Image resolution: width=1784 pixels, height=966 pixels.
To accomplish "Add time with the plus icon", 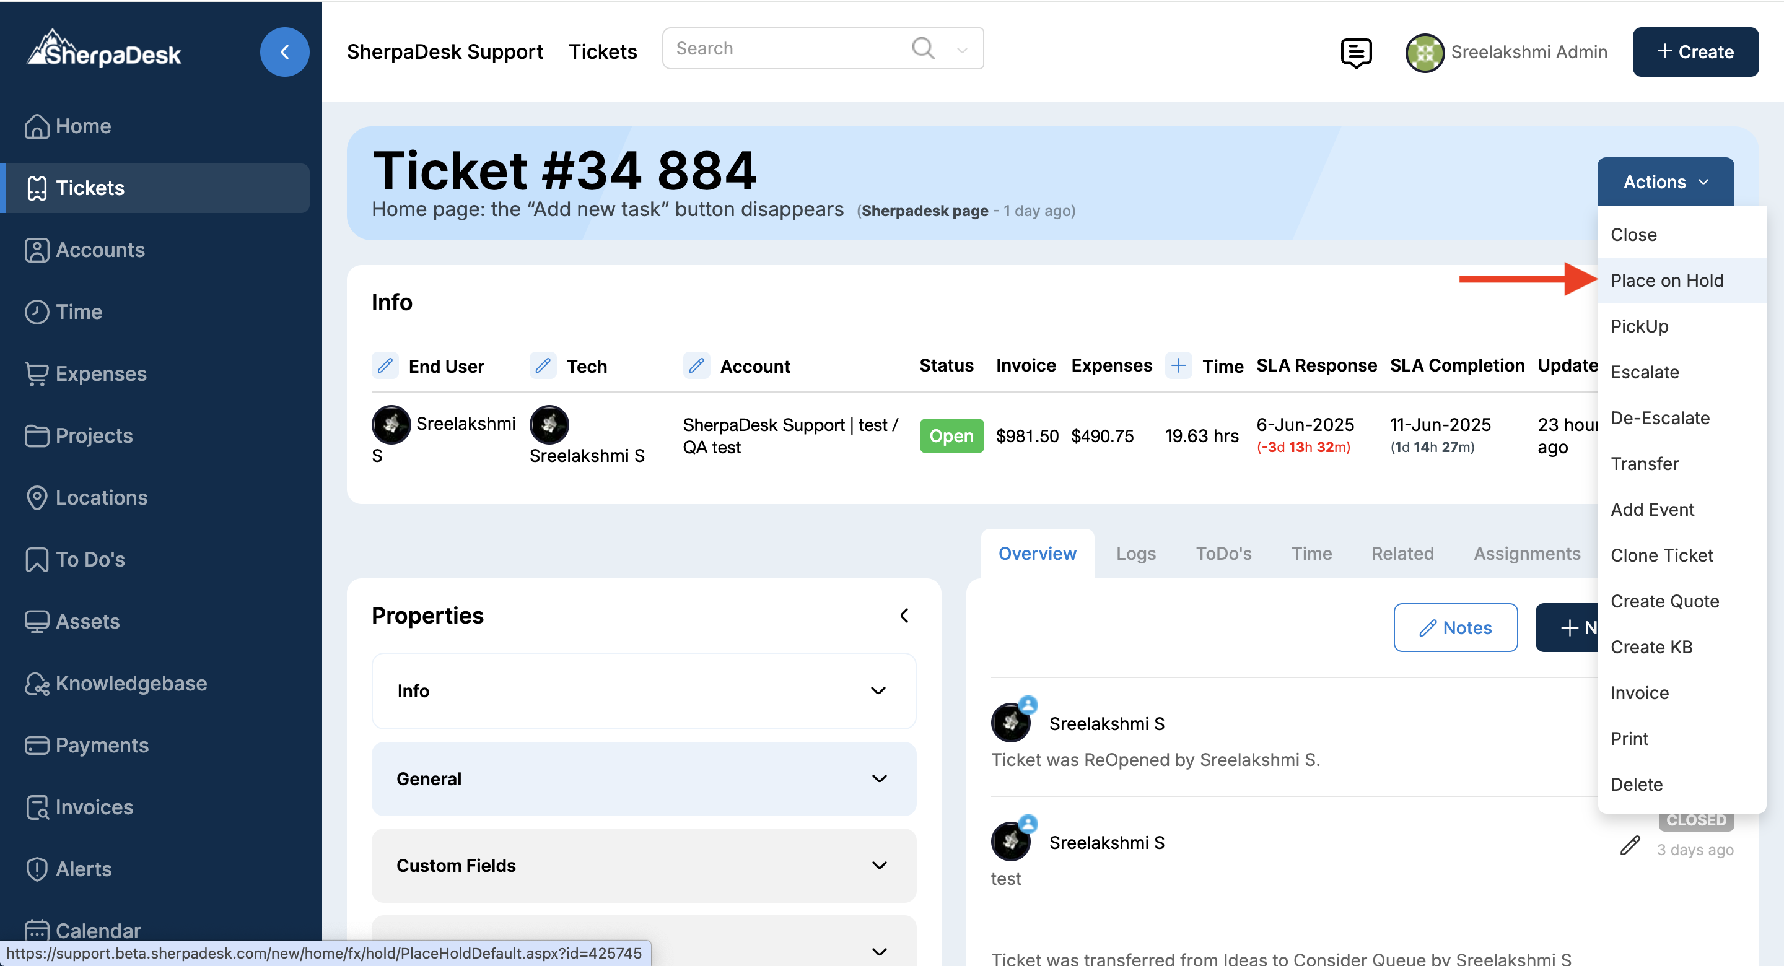I will point(1178,365).
